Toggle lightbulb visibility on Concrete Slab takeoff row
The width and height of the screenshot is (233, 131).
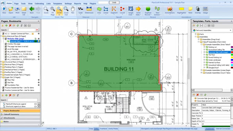point(39,41)
